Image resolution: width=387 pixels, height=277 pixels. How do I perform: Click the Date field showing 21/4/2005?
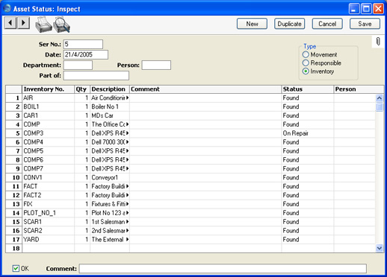(86, 54)
